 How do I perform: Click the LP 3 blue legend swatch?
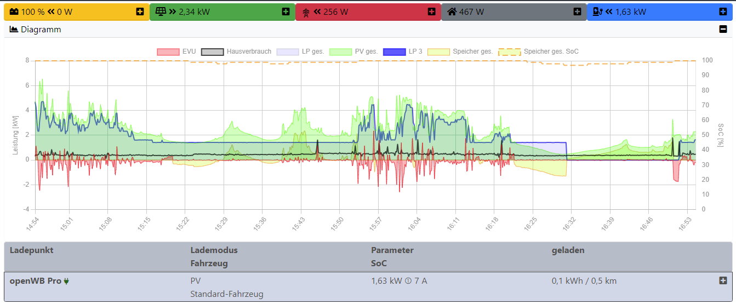(393, 51)
